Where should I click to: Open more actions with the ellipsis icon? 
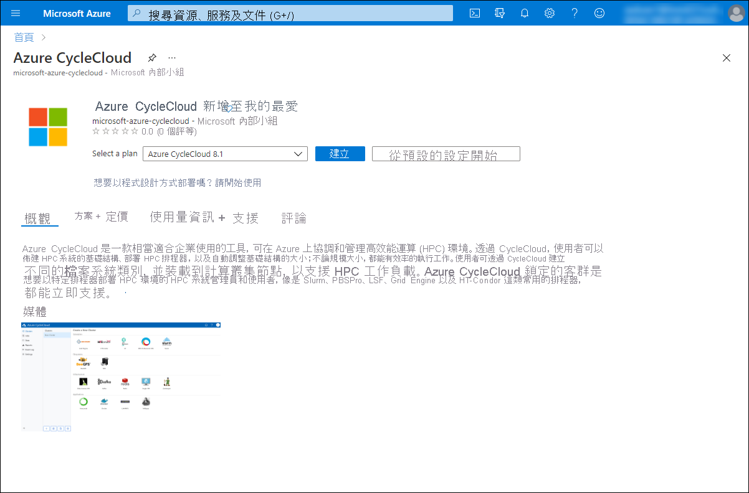click(x=172, y=57)
